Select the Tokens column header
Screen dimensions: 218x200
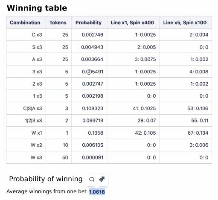pyautogui.click(x=59, y=23)
